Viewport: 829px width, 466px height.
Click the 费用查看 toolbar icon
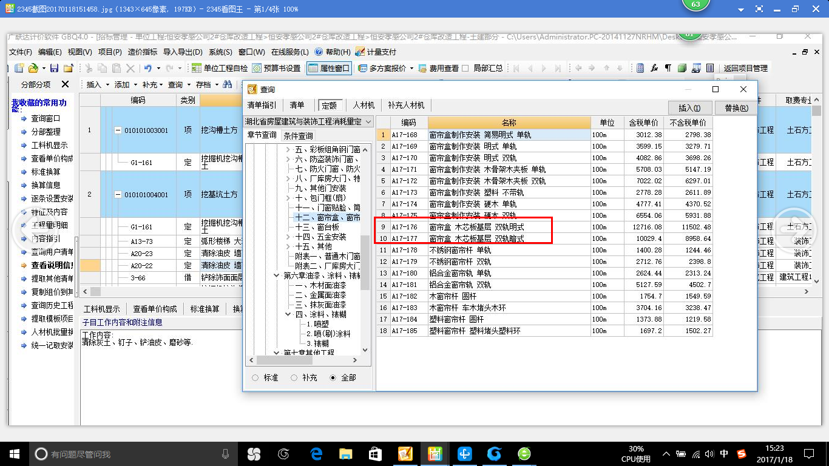[424, 68]
